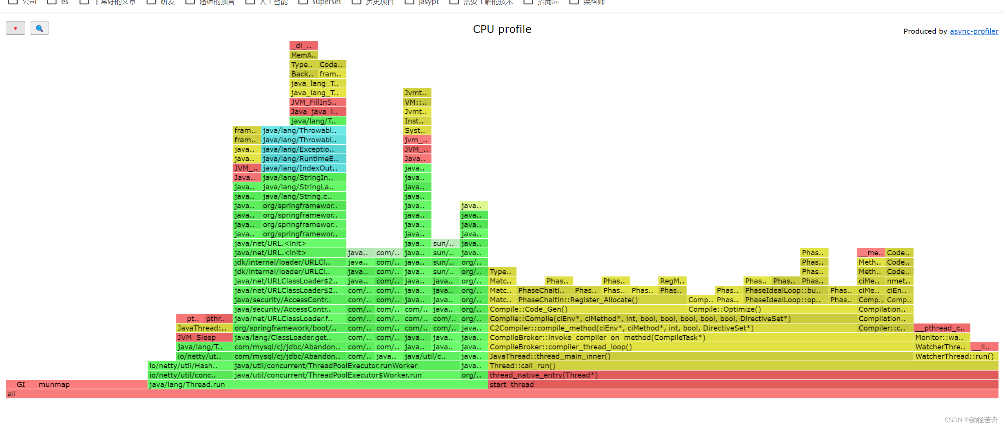Check the superset checkbox

tap(303, 2)
